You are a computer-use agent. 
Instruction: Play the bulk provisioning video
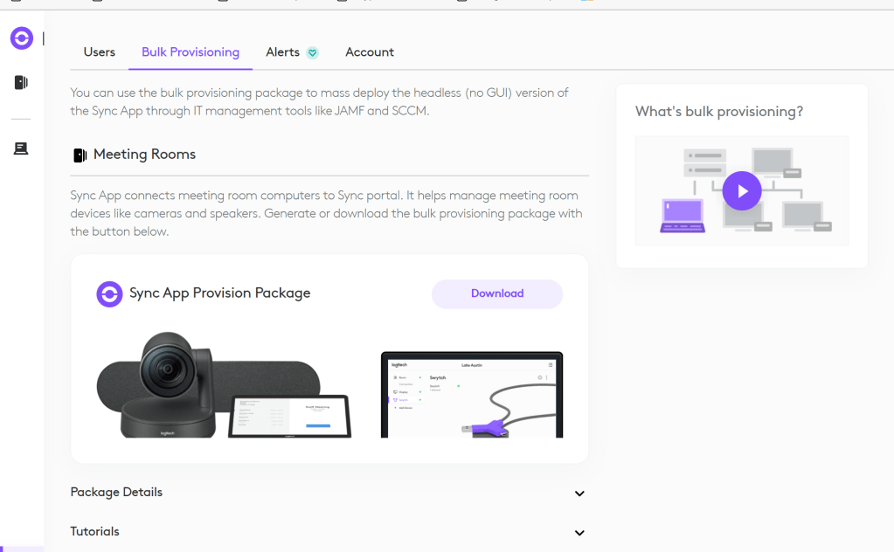tap(742, 190)
